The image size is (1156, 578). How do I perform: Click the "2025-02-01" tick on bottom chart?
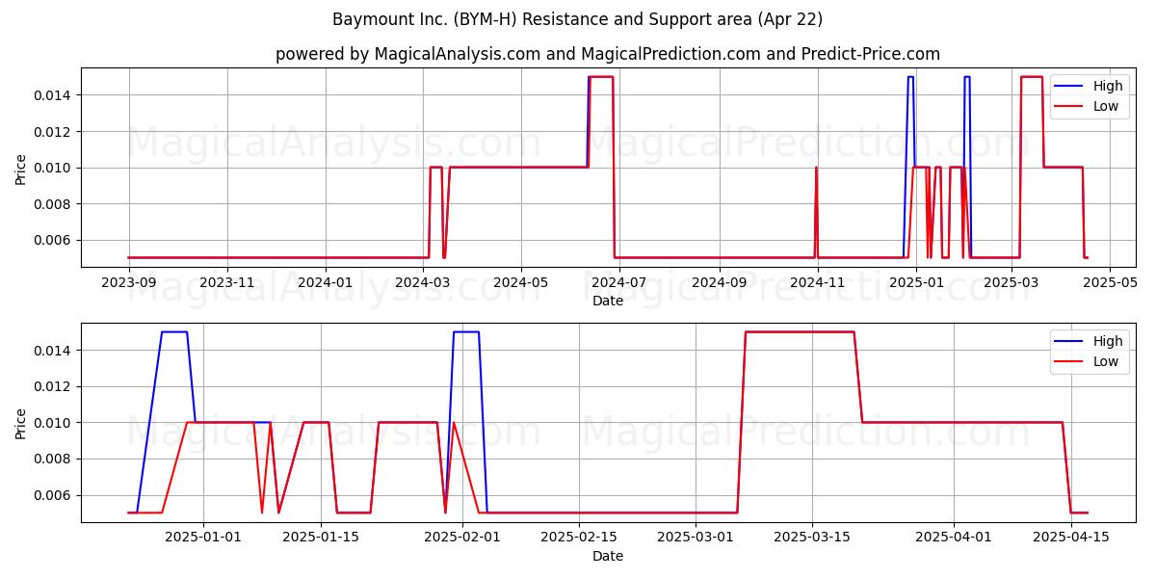pos(461,538)
